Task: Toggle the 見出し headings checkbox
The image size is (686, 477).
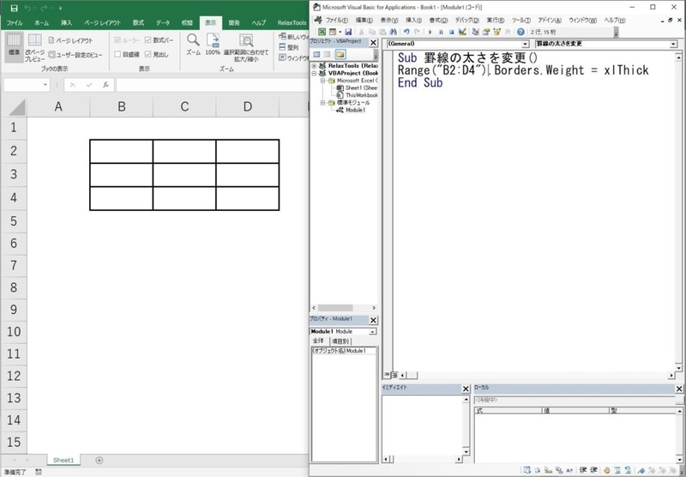Action: coord(147,54)
